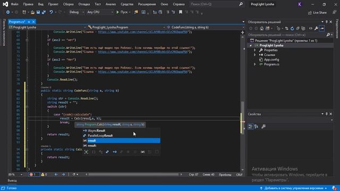The image size is (340, 191).
Task: Collapse the ProgLight Lyosha project node
Action: pyautogui.click(x=251, y=46)
